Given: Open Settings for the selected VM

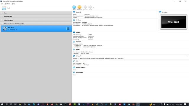Looking at the screenshot, I should click(x=79, y=8).
